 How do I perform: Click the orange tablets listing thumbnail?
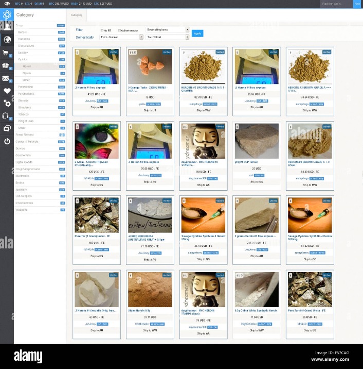pyautogui.click(x=150, y=66)
